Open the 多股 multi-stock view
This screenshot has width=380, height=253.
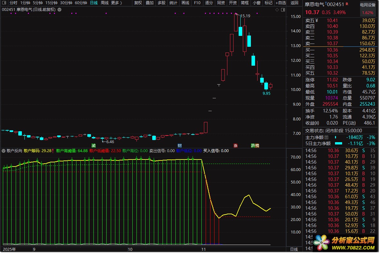point(162,3)
